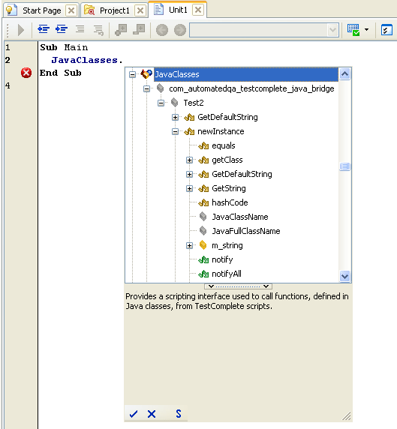Click the JavaClasses root object icon
This screenshot has height=429, width=397.
tap(146, 74)
